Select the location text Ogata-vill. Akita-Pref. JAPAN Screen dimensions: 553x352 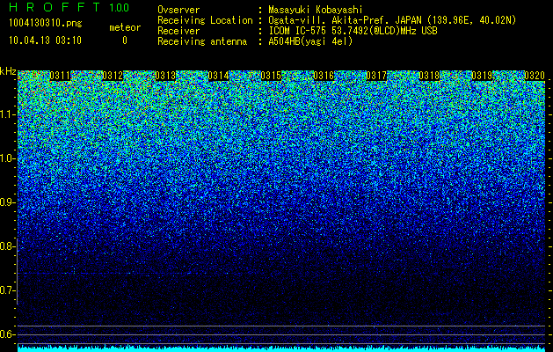tap(345, 20)
